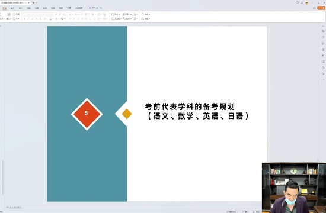Toggle bold text formatting

[x=24, y=19]
